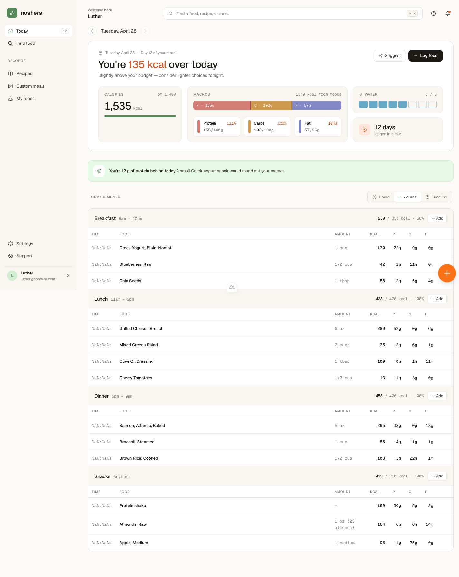Click the ⌘K shortcut hint

tap(412, 14)
